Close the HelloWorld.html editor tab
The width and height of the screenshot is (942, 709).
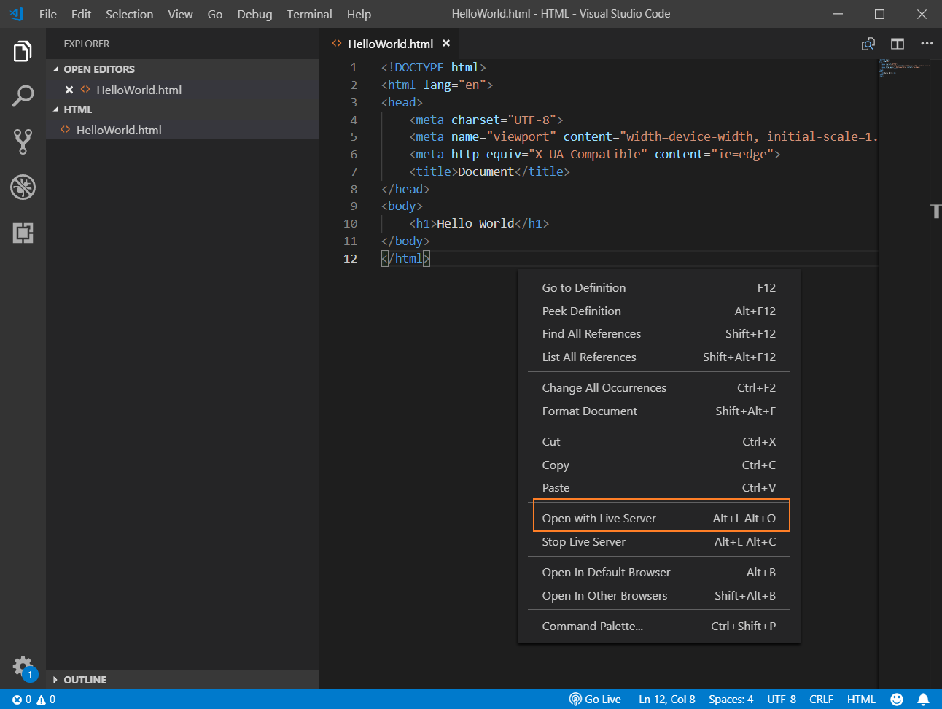coord(446,44)
